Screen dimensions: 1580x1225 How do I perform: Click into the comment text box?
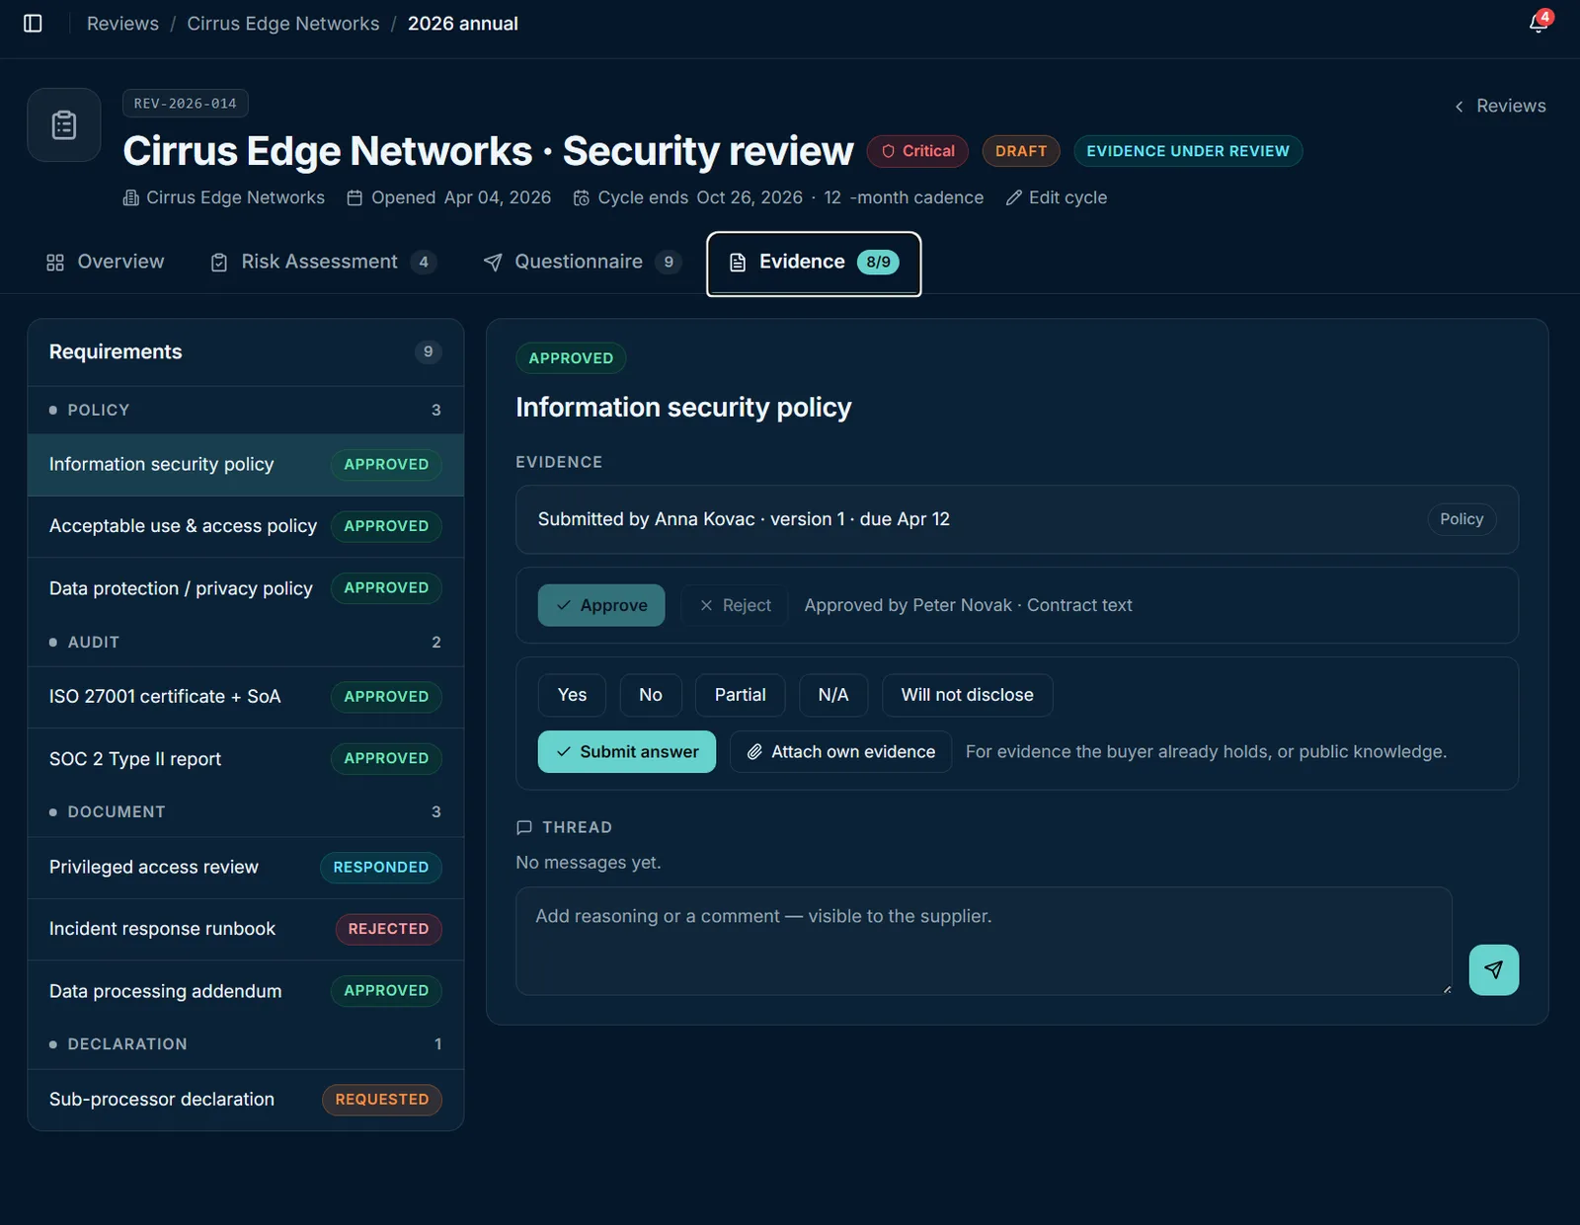(984, 941)
